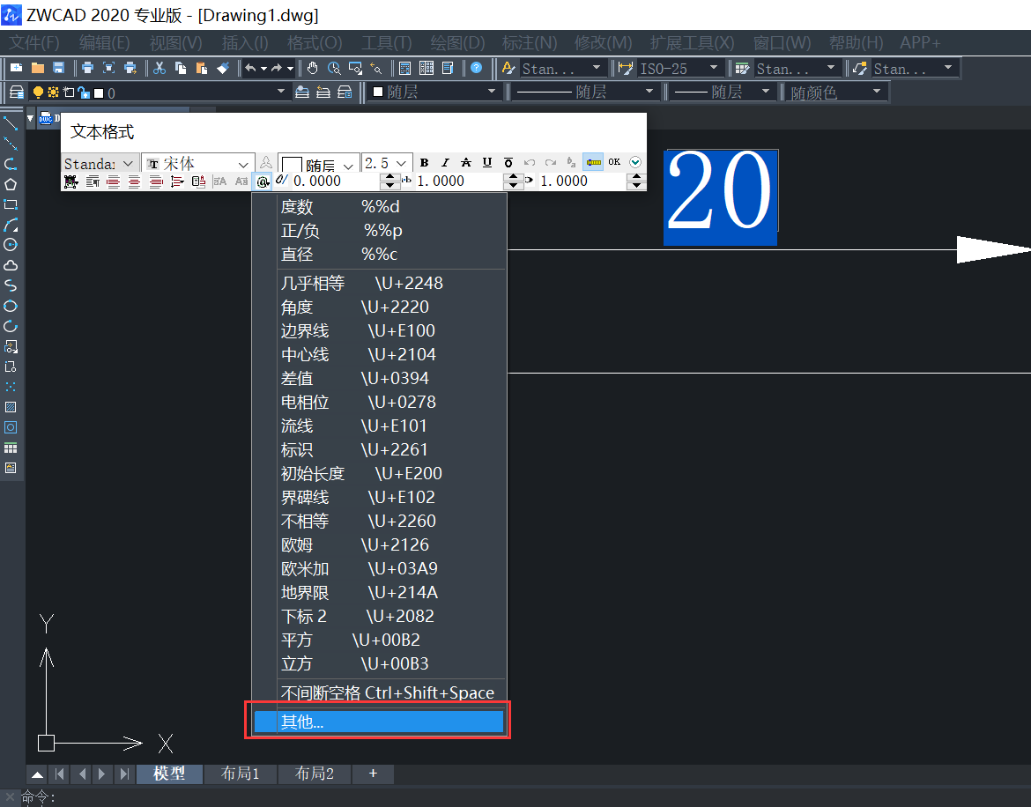Choose 其他... from the symbol menu

point(379,721)
